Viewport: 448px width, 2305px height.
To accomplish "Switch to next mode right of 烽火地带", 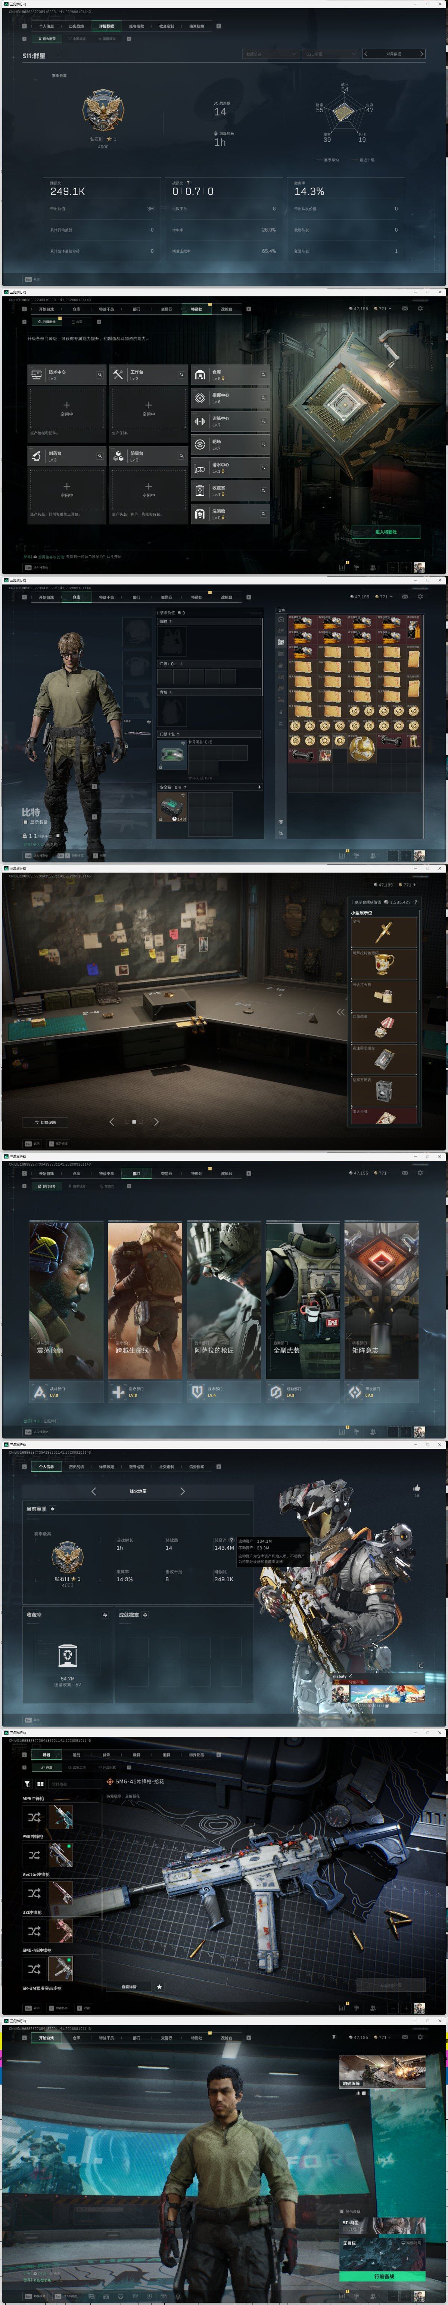I will pos(183,1491).
